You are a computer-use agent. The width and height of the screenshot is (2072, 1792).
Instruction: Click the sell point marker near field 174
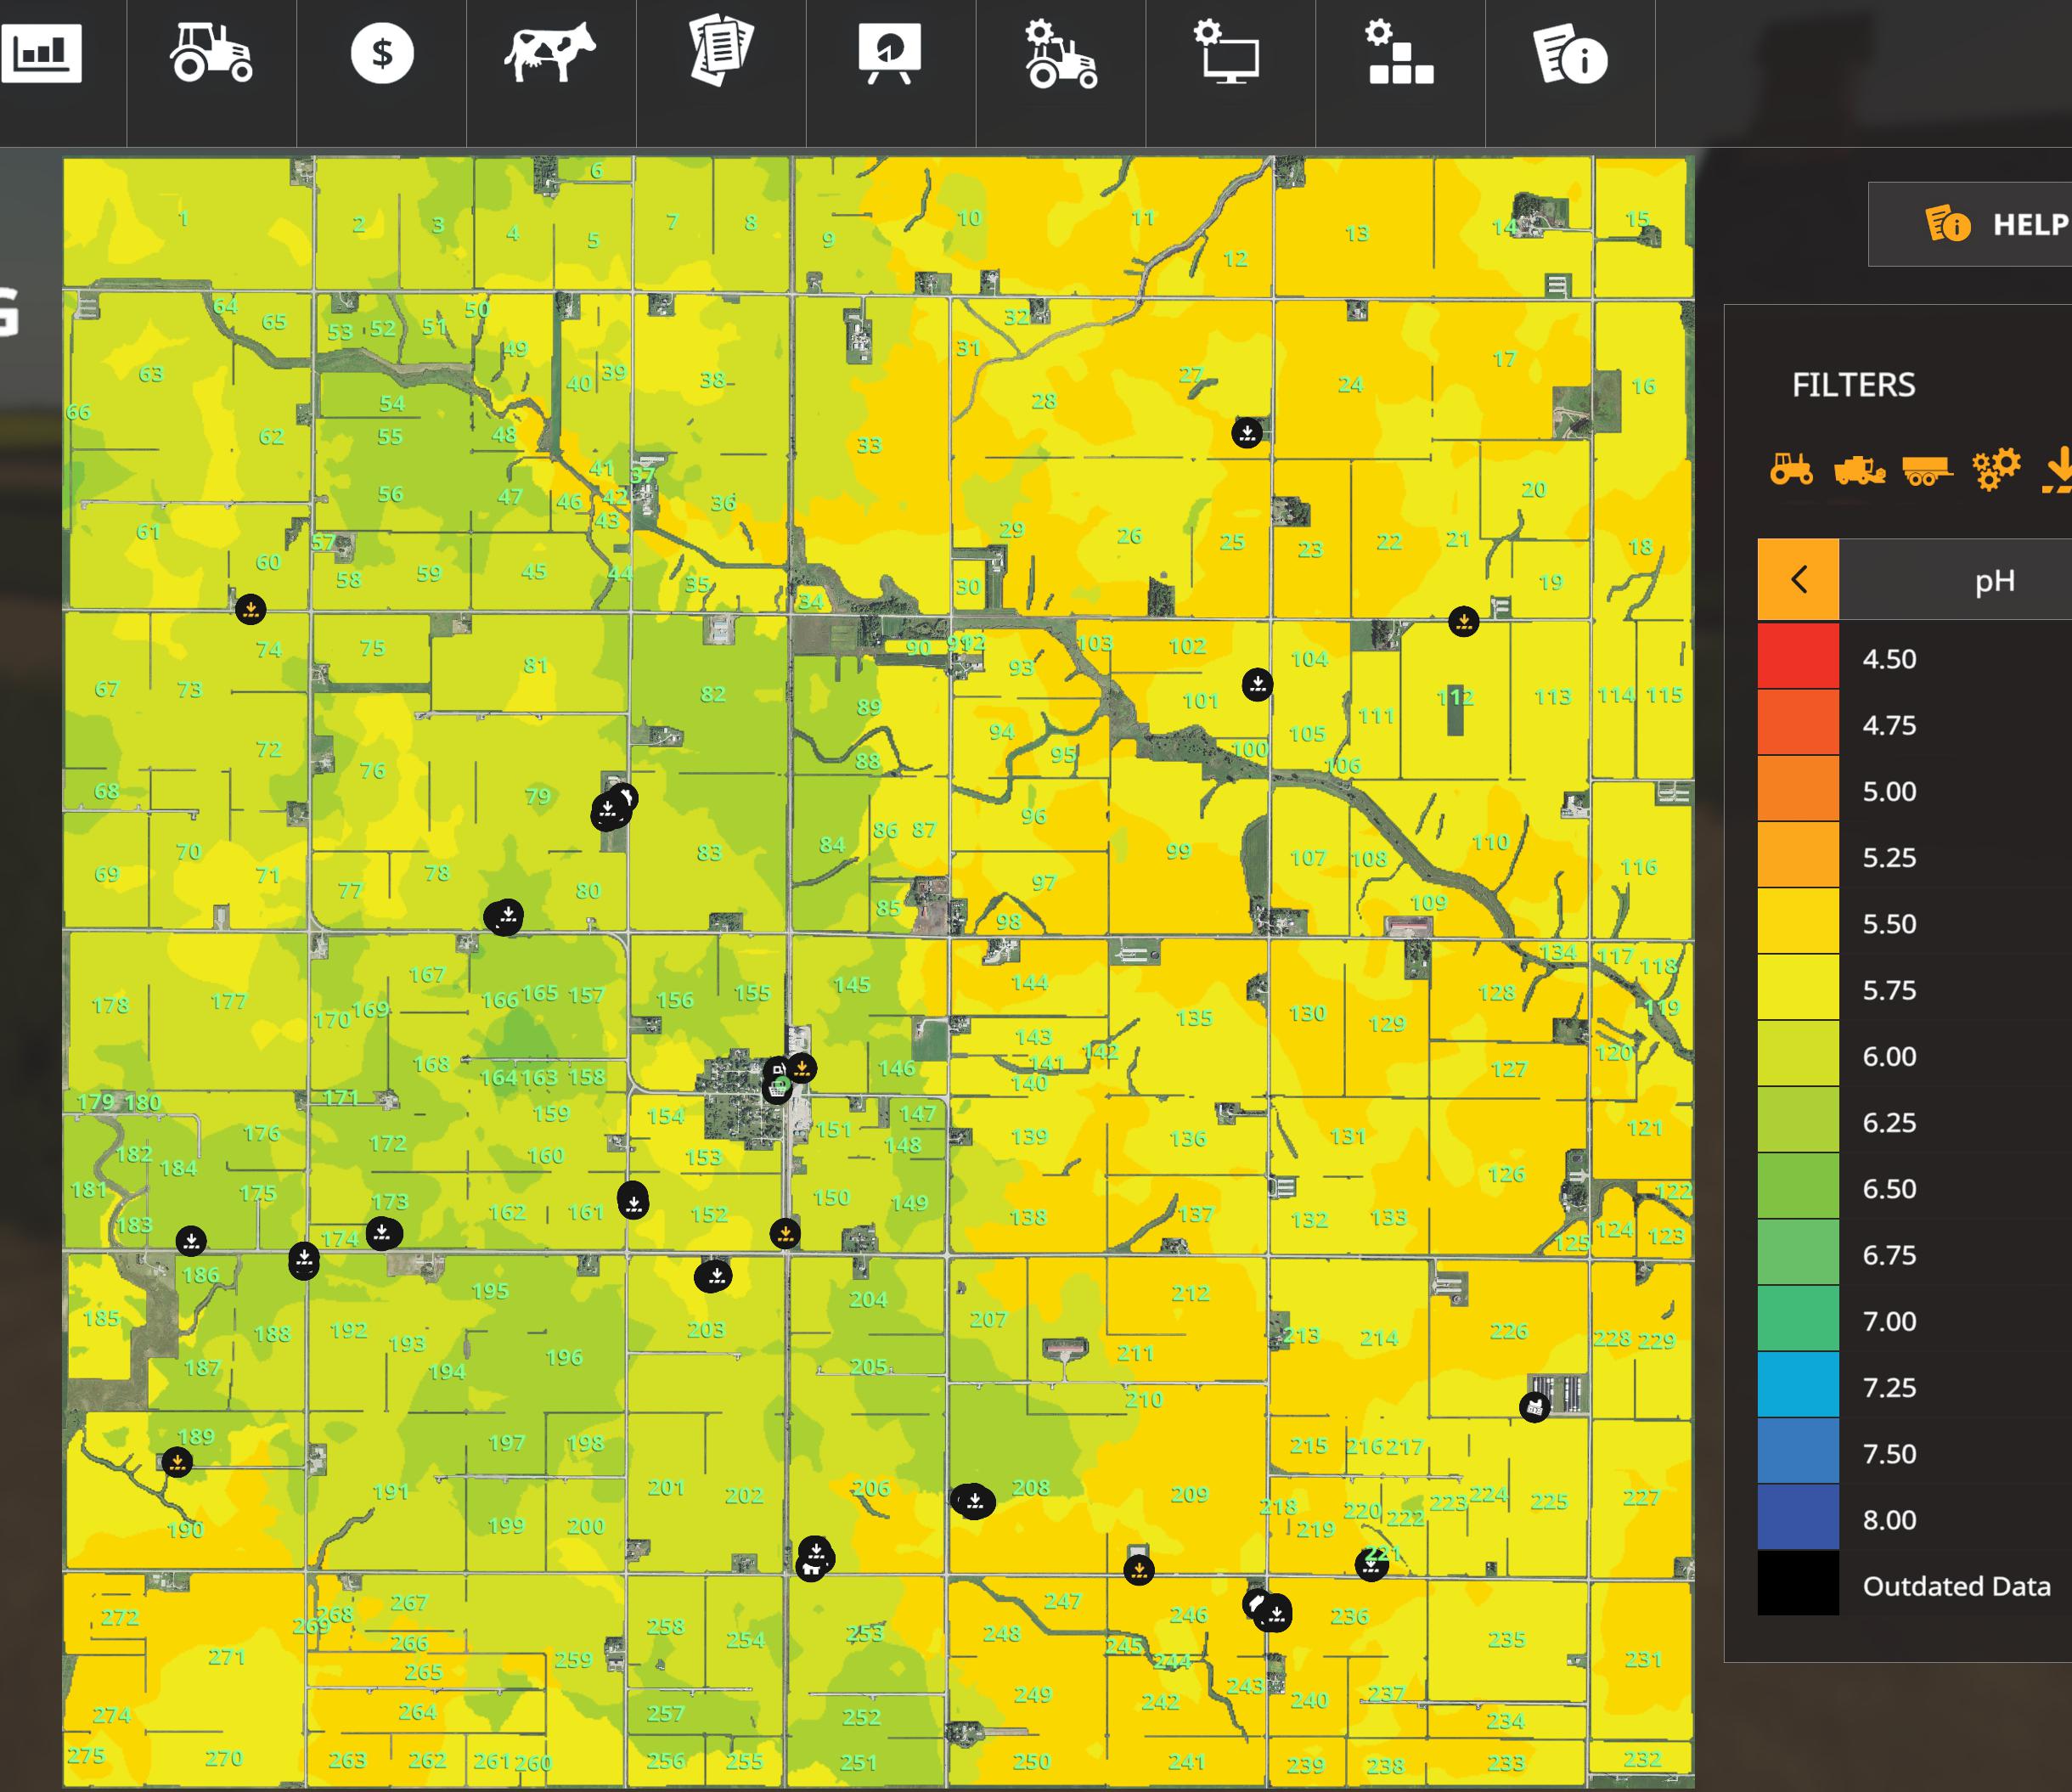pos(383,1233)
